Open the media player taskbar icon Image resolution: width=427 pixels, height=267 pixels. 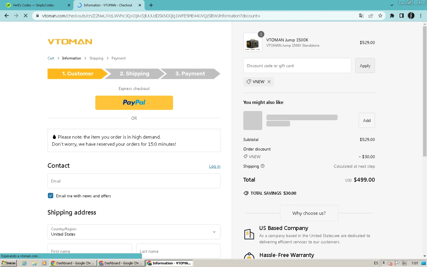pos(44,263)
